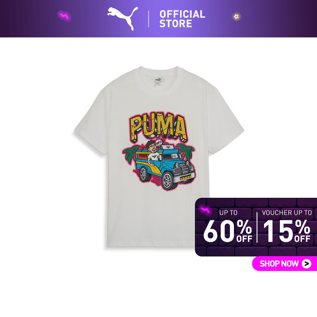
Task: Click the yellow star icon in header
Action: coord(236,16)
